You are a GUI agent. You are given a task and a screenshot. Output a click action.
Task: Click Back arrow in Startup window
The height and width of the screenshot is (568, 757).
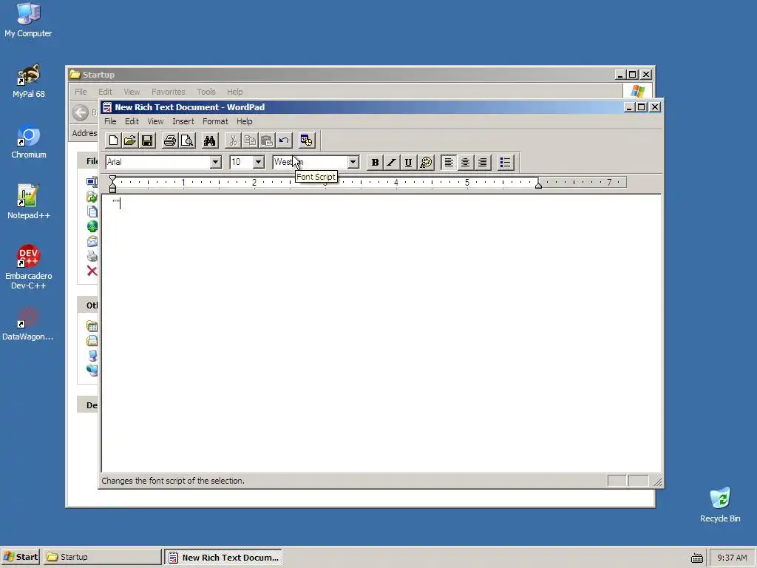[81, 112]
